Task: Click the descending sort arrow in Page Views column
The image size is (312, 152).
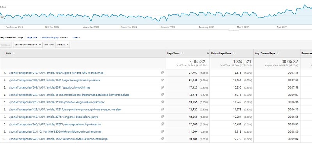Action: [208, 53]
